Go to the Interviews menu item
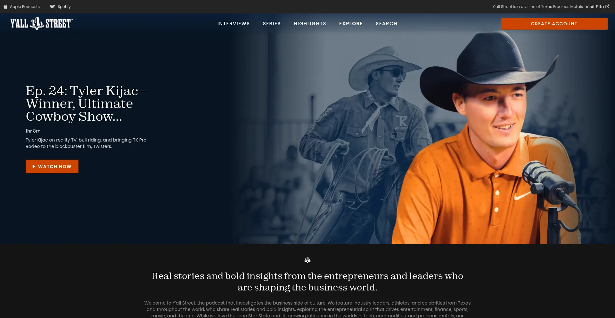Image resolution: width=615 pixels, height=318 pixels. (233, 24)
